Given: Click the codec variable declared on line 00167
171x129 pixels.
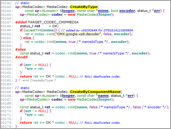Looking at the screenshot, I should (57, 100).
